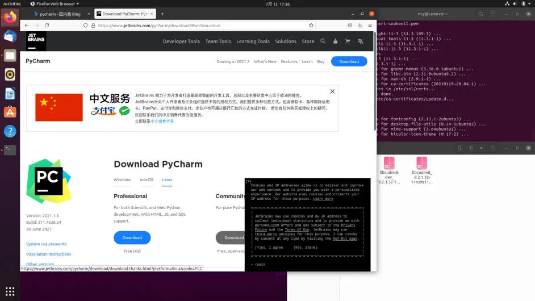Download PyCharm Professional edition

(132, 237)
